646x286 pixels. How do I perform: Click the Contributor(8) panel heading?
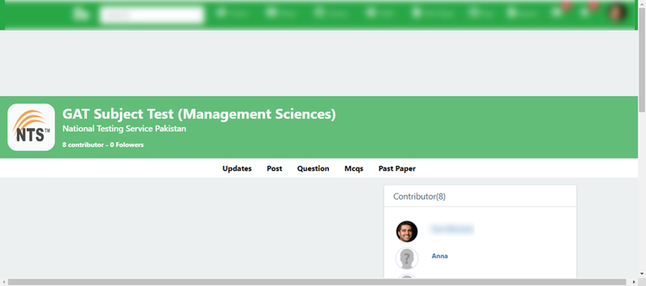pyautogui.click(x=420, y=196)
